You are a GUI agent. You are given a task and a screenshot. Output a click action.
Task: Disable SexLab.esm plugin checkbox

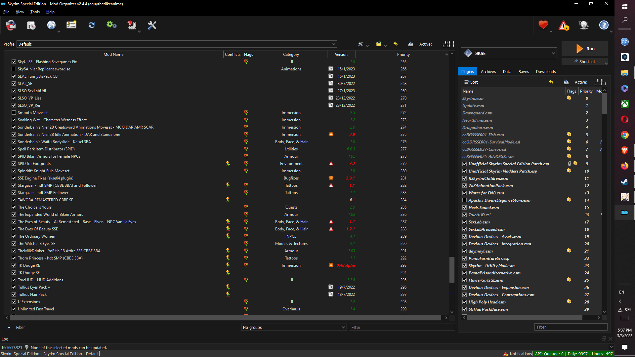tap(464, 222)
